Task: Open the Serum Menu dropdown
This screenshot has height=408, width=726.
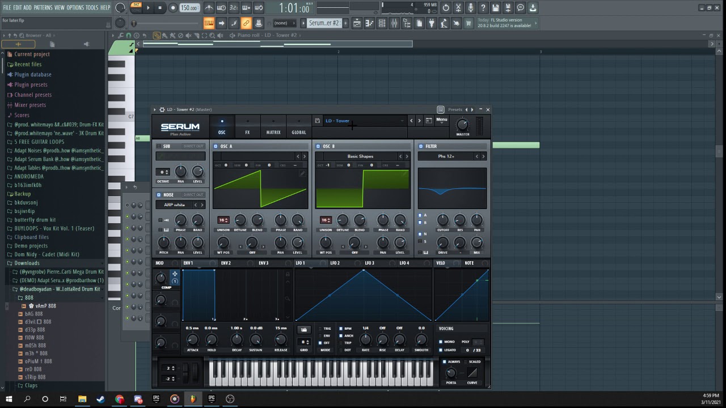Action: pyautogui.click(x=441, y=120)
